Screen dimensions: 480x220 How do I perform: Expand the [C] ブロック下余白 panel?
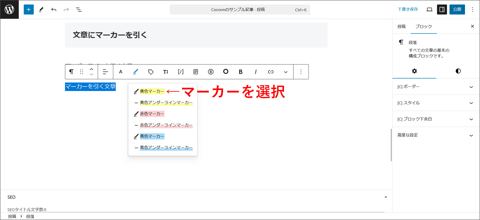436,119
